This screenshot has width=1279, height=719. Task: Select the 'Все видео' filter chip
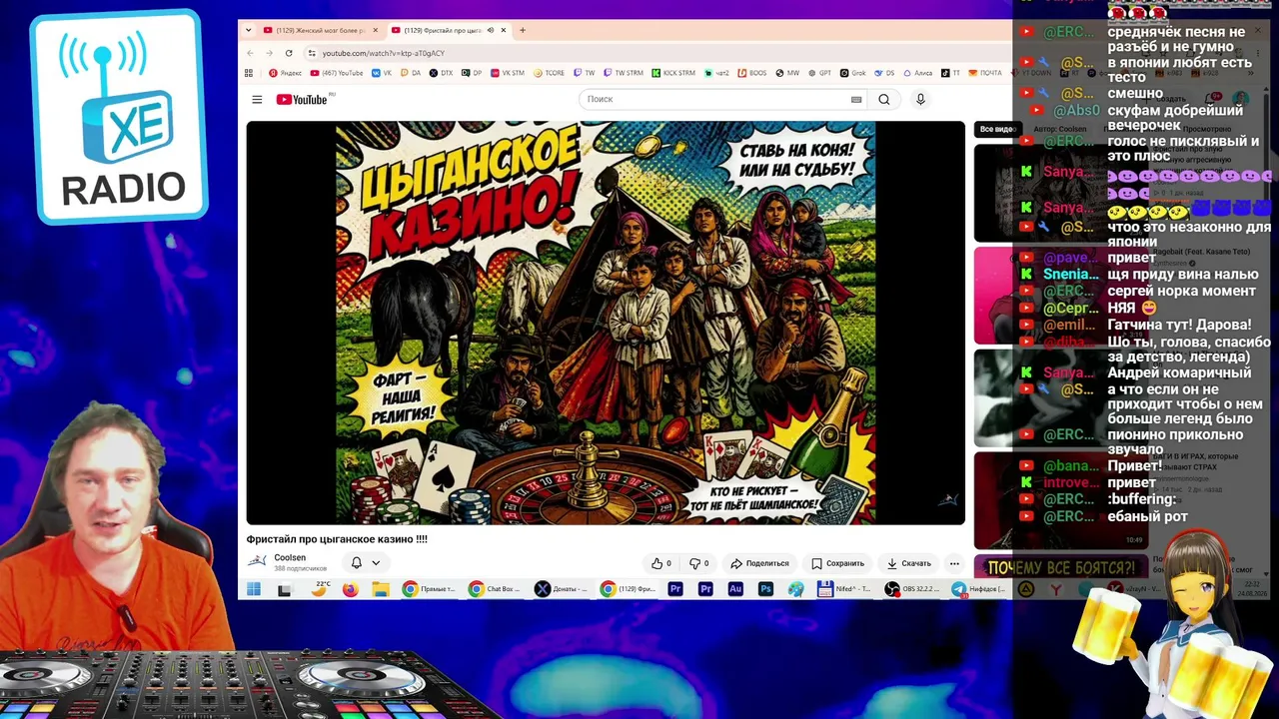tap(997, 129)
